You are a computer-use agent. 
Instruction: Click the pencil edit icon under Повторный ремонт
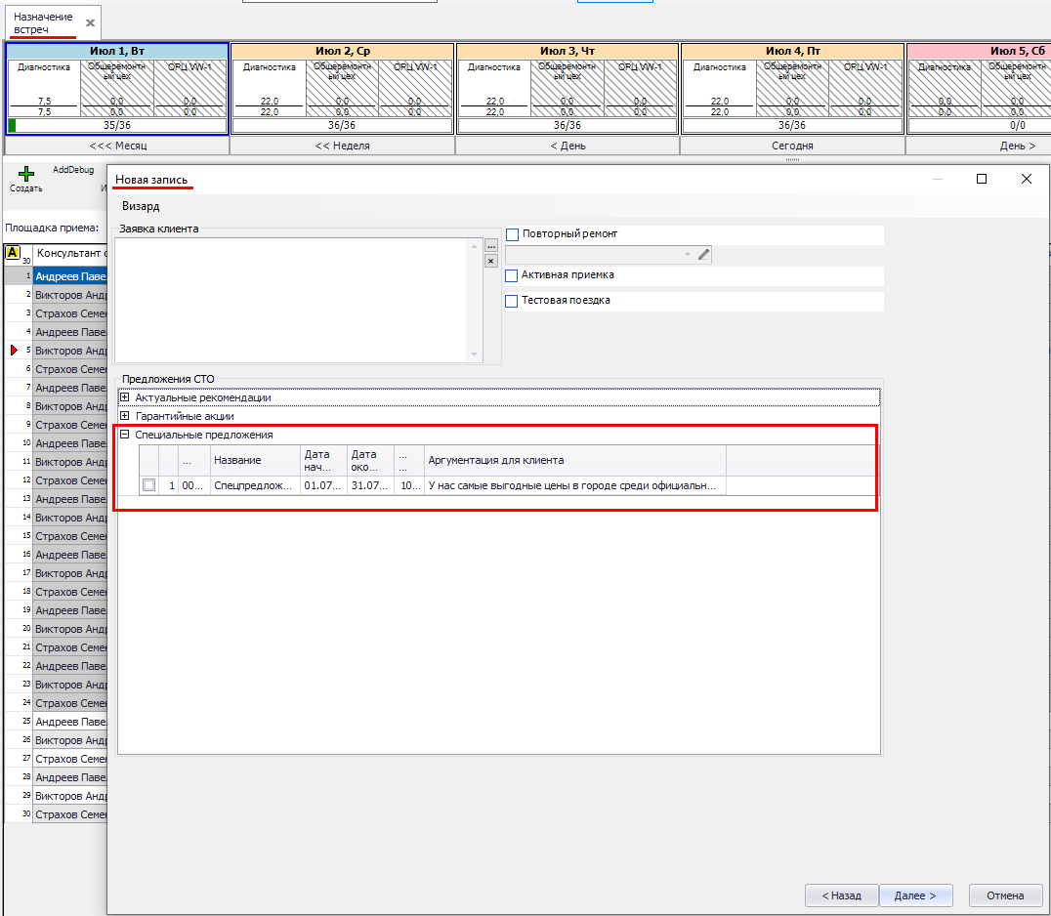(703, 255)
